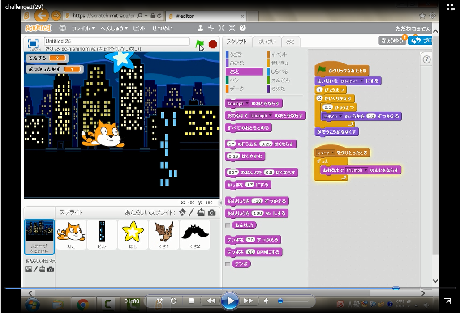Select the せいぎょ control block category
The image size is (460, 313).
coord(280,63)
